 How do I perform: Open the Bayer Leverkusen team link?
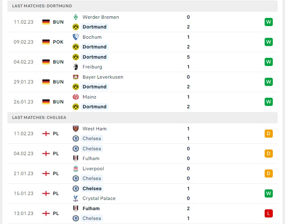pyautogui.click(x=103, y=77)
